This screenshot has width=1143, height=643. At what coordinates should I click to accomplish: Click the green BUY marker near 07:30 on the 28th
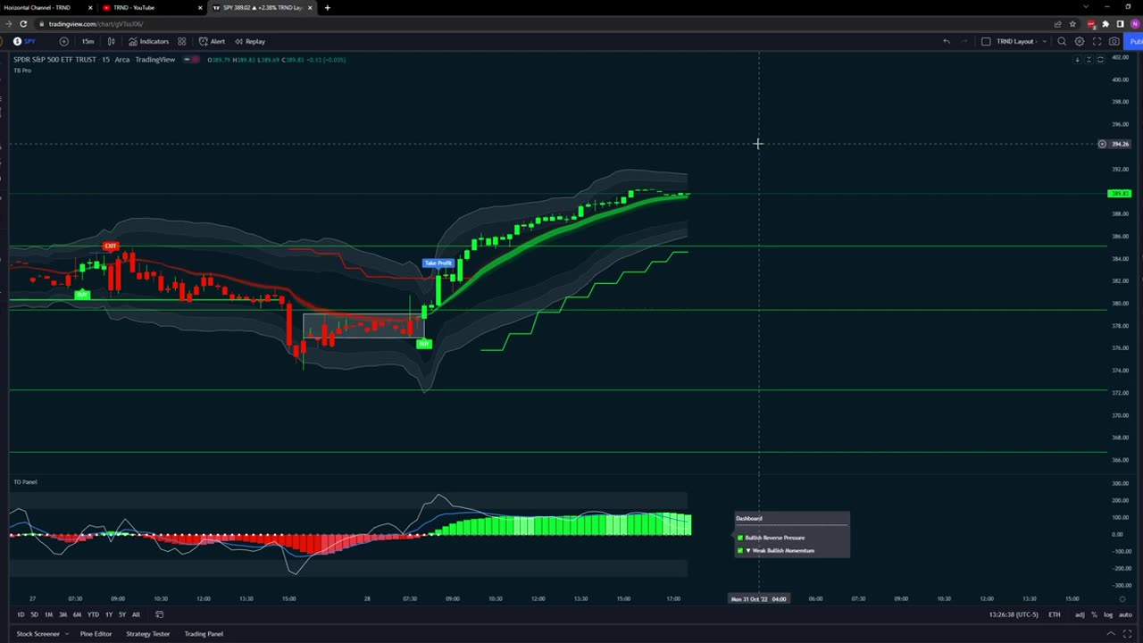(x=424, y=343)
